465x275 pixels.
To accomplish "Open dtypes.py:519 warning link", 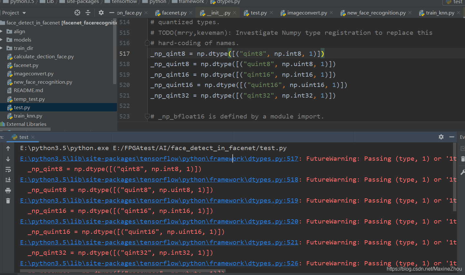I will [159, 200].
